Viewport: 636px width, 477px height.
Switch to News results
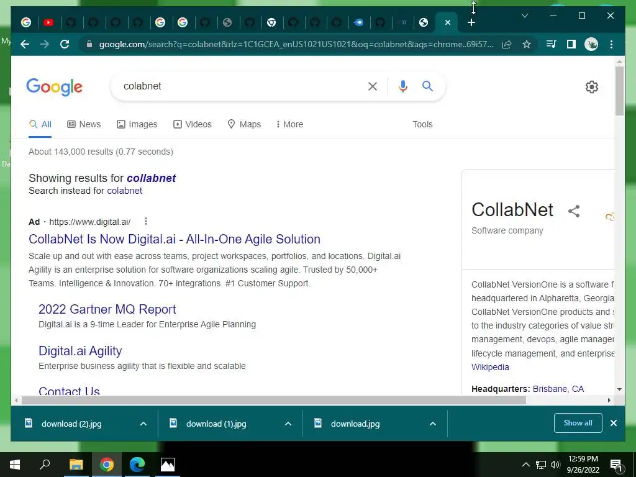tap(84, 124)
